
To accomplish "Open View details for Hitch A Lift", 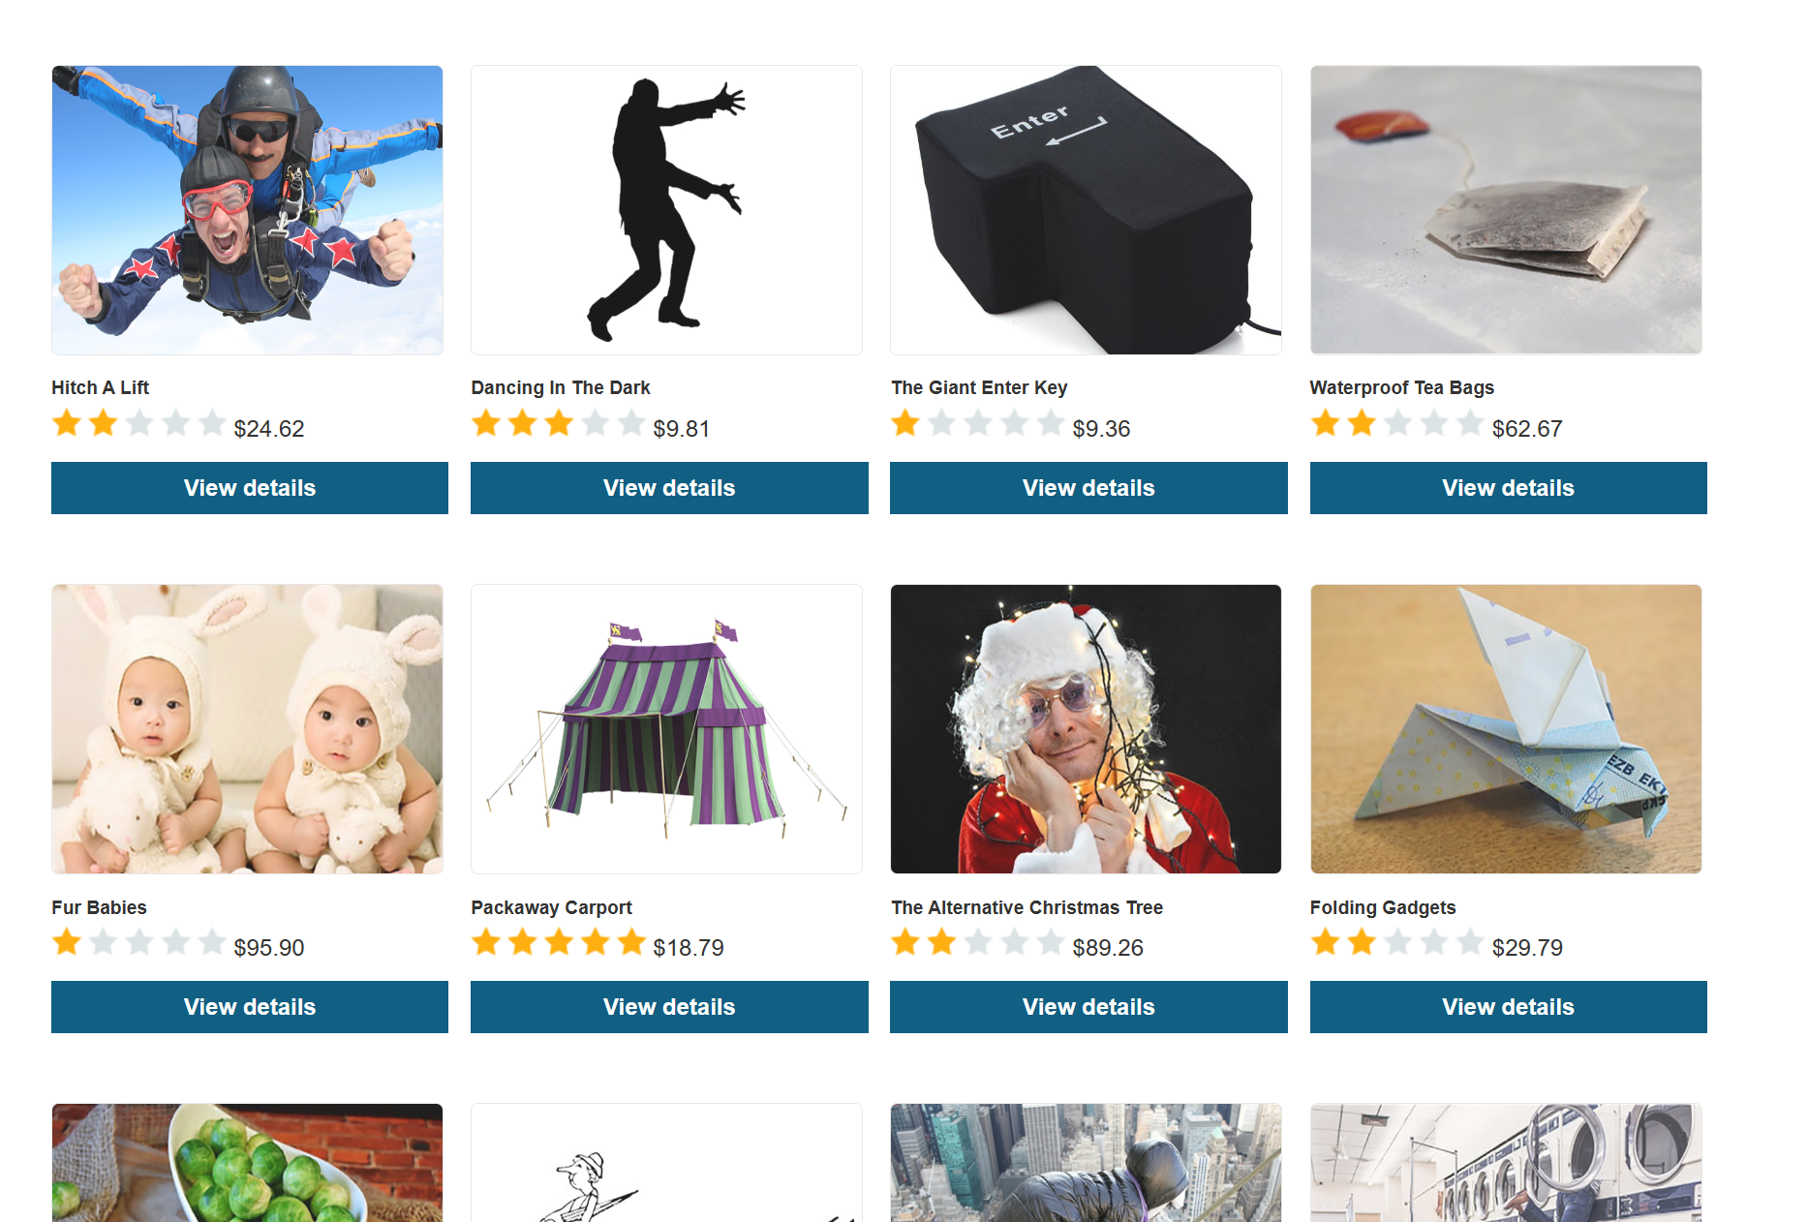I will point(250,488).
